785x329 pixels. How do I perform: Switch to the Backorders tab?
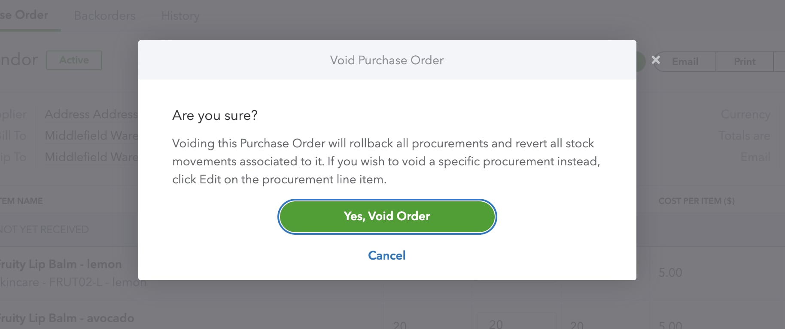pyautogui.click(x=105, y=16)
